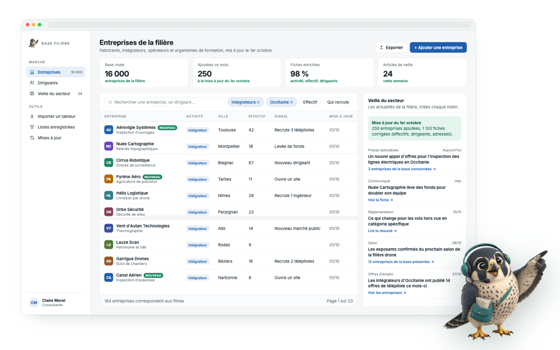Click the search magnifier icon

coord(110,102)
